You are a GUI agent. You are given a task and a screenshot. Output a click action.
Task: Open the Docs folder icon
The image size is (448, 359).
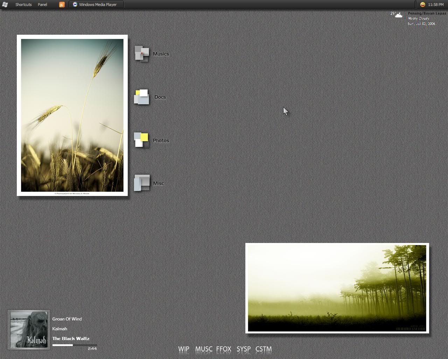pyautogui.click(x=142, y=97)
